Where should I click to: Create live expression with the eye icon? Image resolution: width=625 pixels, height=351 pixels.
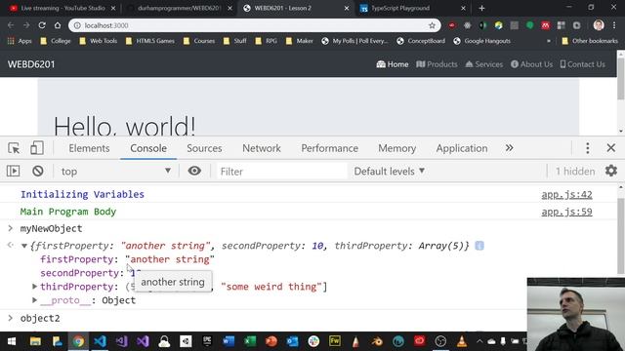194,171
